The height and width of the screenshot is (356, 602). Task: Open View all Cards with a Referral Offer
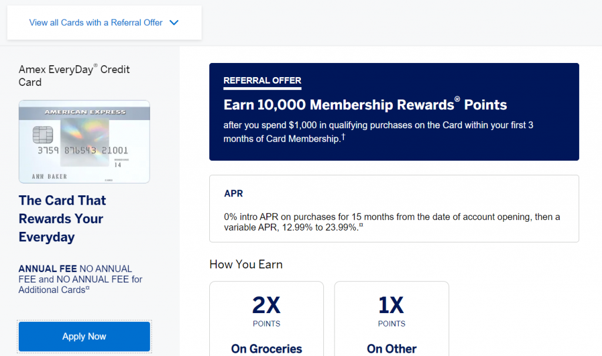click(96, 23)
